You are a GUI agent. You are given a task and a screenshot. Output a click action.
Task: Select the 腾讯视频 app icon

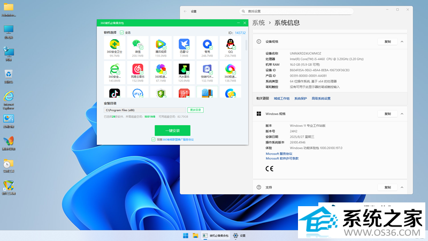tap(161, 44)
